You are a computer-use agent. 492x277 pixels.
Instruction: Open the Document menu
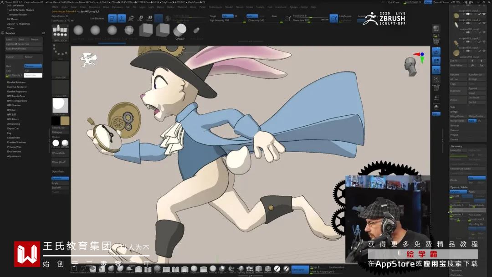click(x=94, y=7)
